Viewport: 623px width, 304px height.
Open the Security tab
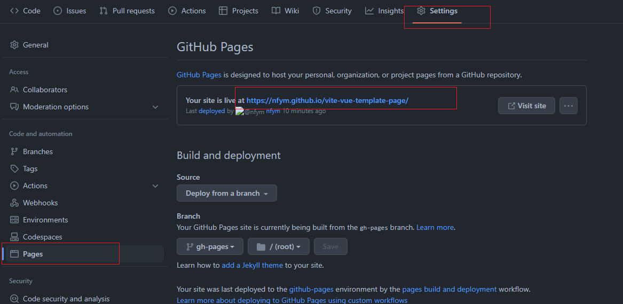point(332,11)
